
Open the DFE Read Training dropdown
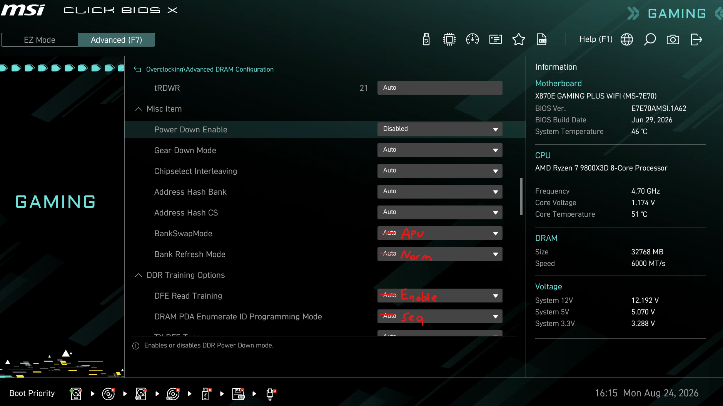(x=440, y=296)
